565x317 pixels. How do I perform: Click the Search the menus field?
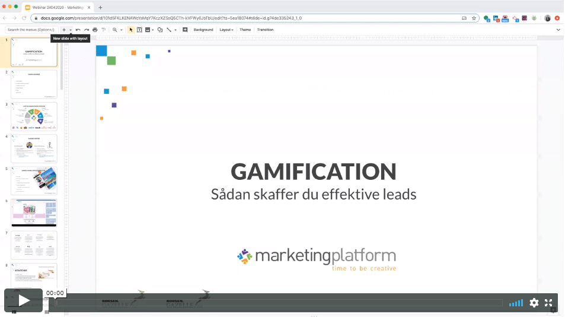[x=31, y=30]
